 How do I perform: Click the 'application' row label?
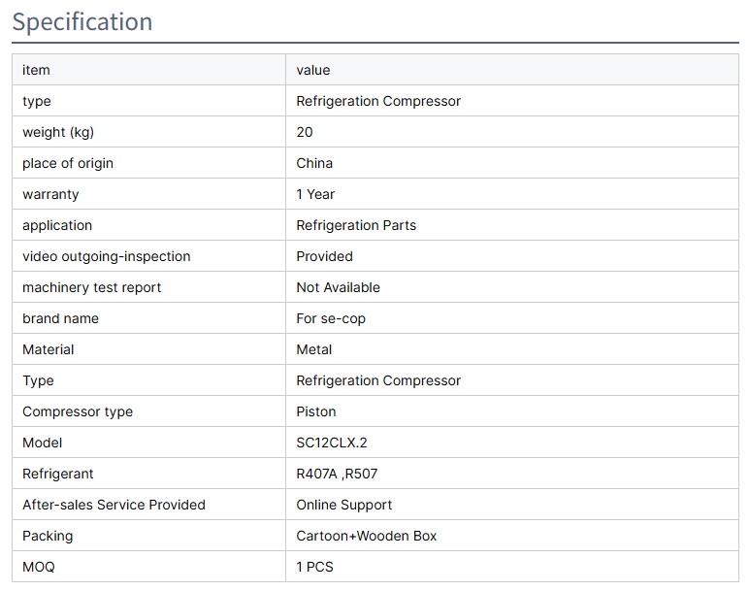[57, 225]
